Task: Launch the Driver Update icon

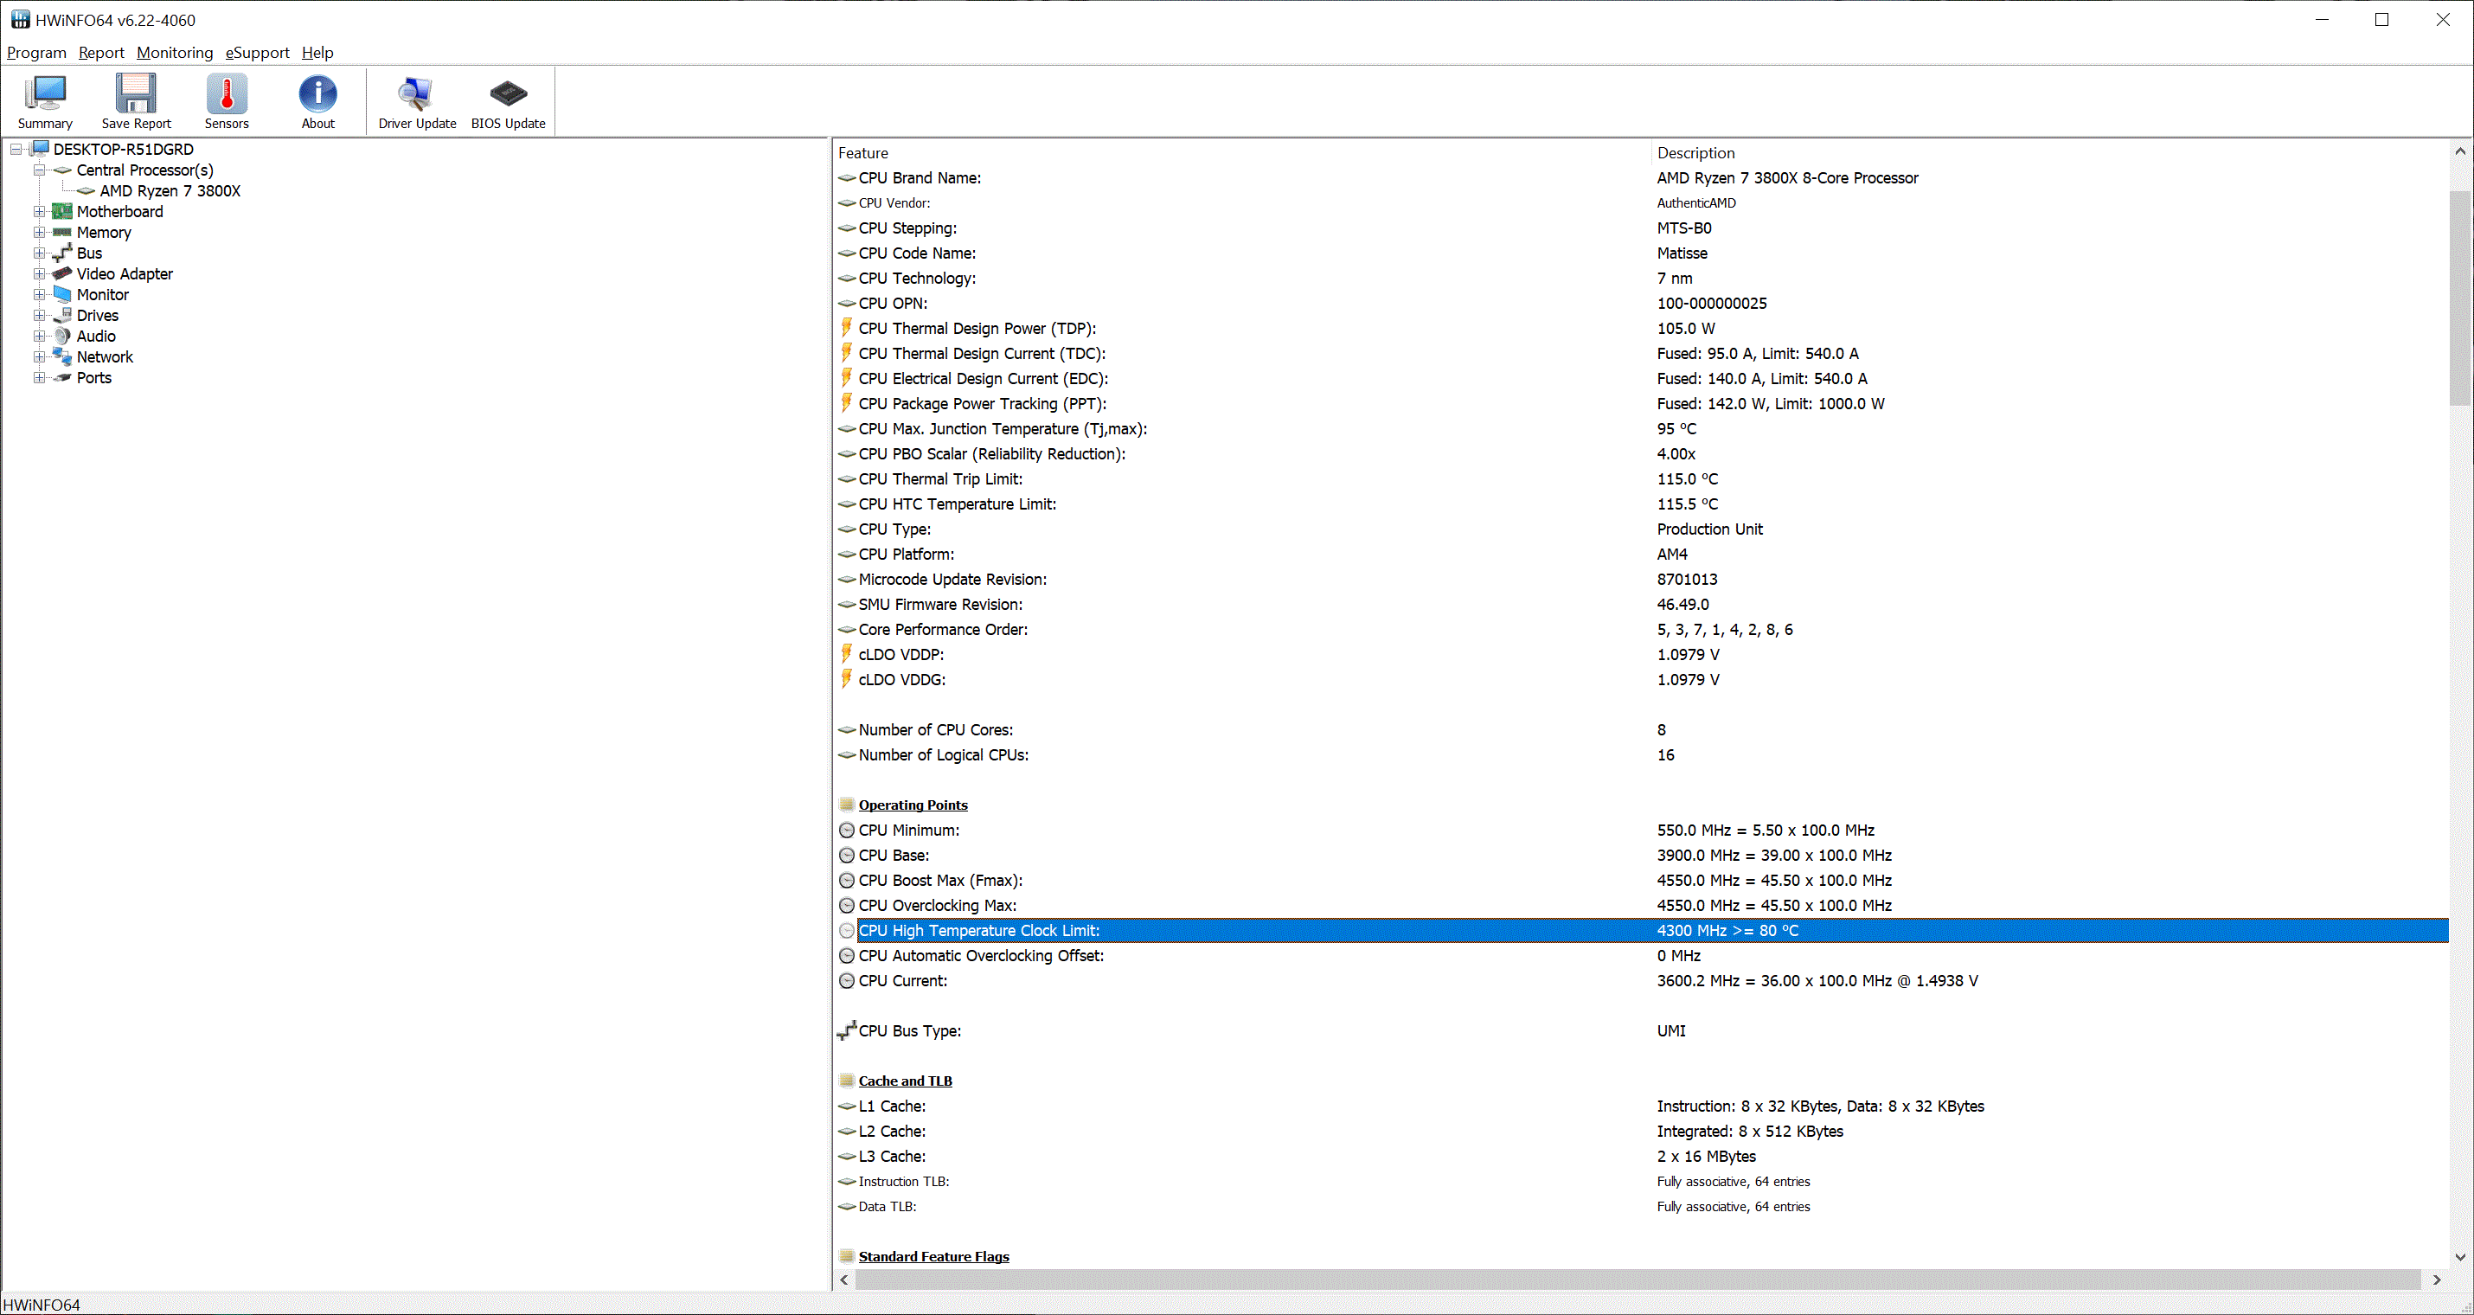Action: (x=417, y=94)
